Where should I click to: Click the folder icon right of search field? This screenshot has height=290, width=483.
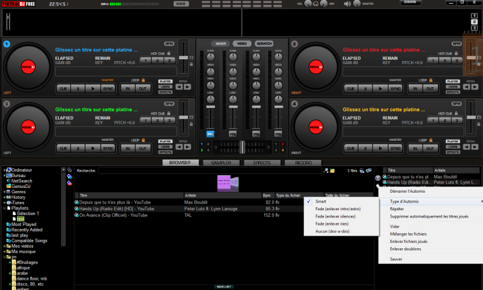pos(333,171)
